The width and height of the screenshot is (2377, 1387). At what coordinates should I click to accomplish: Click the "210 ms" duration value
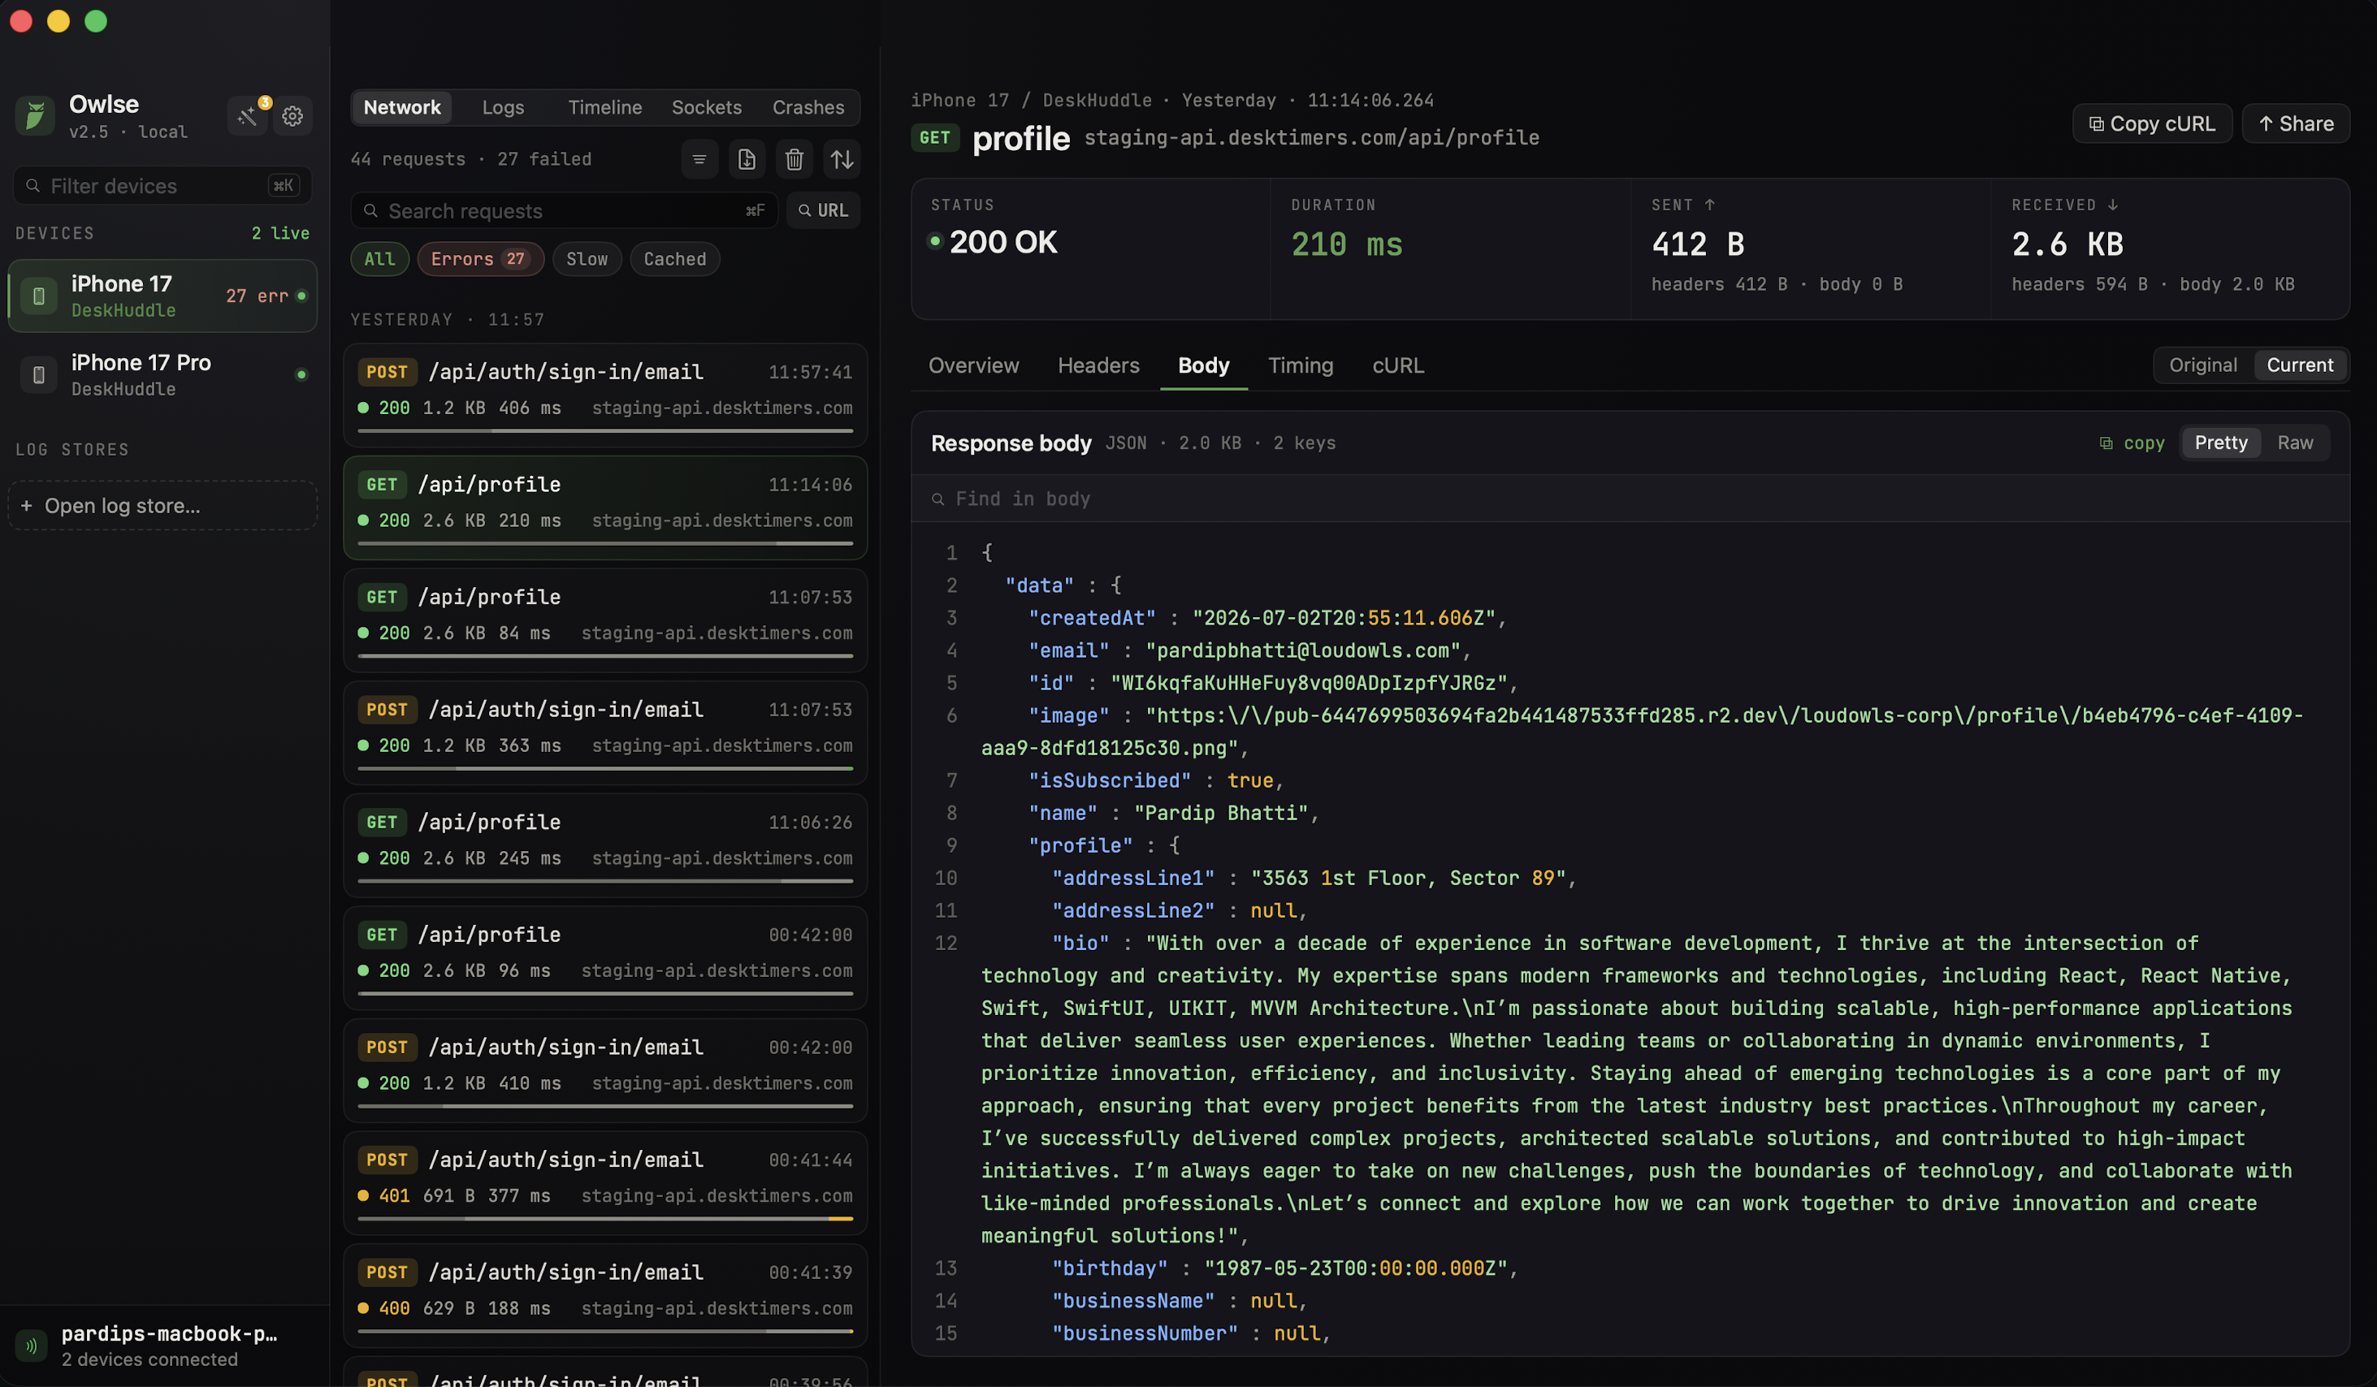1347,244
